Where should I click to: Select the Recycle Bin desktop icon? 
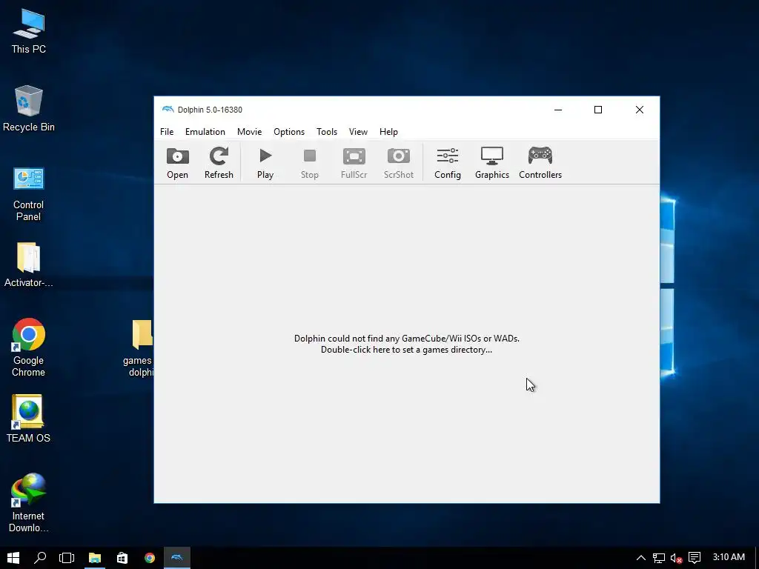(29, 109)
